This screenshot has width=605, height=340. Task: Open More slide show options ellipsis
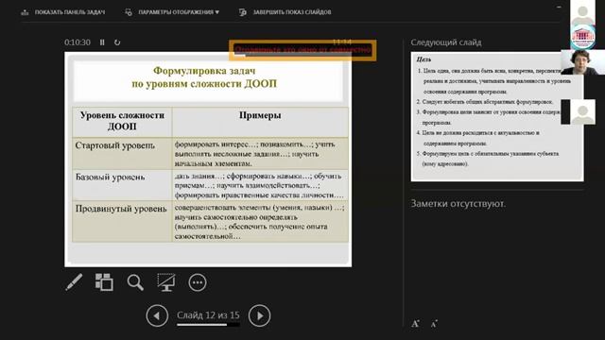pyautogui.click(x=198, y=282)
